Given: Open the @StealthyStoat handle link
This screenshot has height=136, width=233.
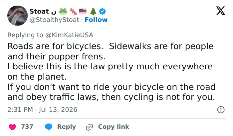Looking at the screenshot, I should [x=54, y=20].
